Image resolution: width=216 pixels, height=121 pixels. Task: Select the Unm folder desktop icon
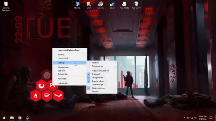point(89,5)
